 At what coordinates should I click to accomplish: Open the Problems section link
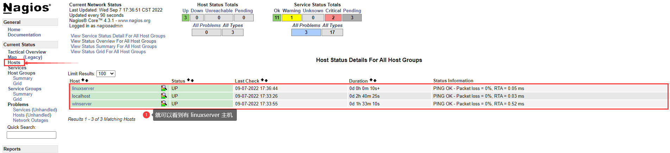click(x=18, y=104)
